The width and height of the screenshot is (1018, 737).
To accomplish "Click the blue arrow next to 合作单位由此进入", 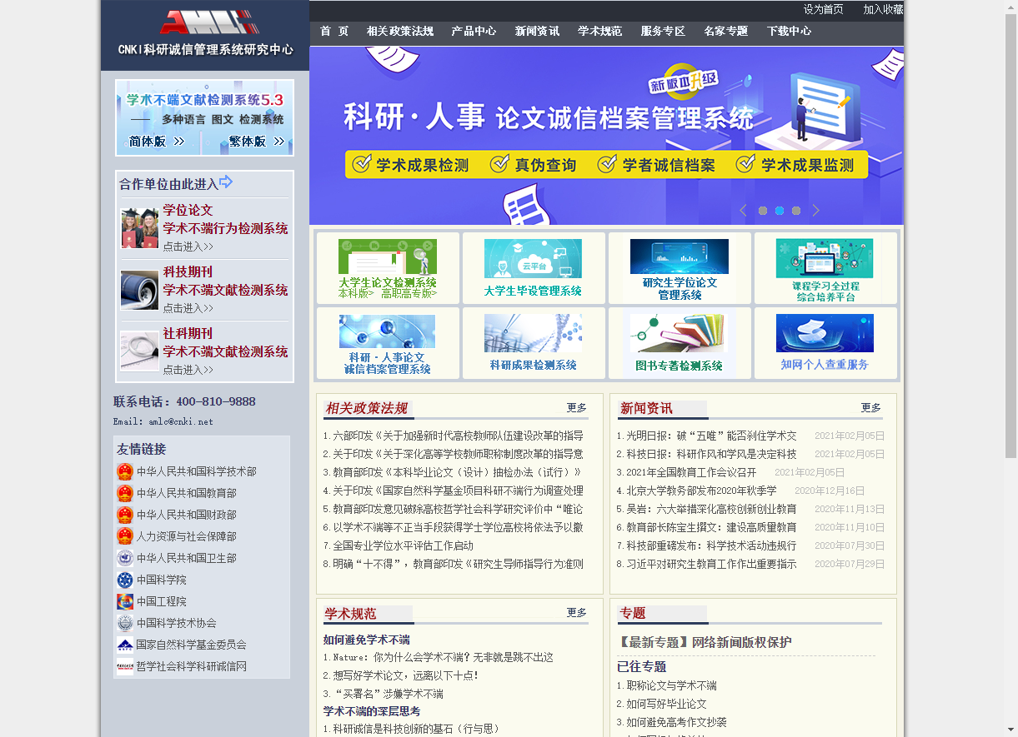I will (x=226, y=182).
